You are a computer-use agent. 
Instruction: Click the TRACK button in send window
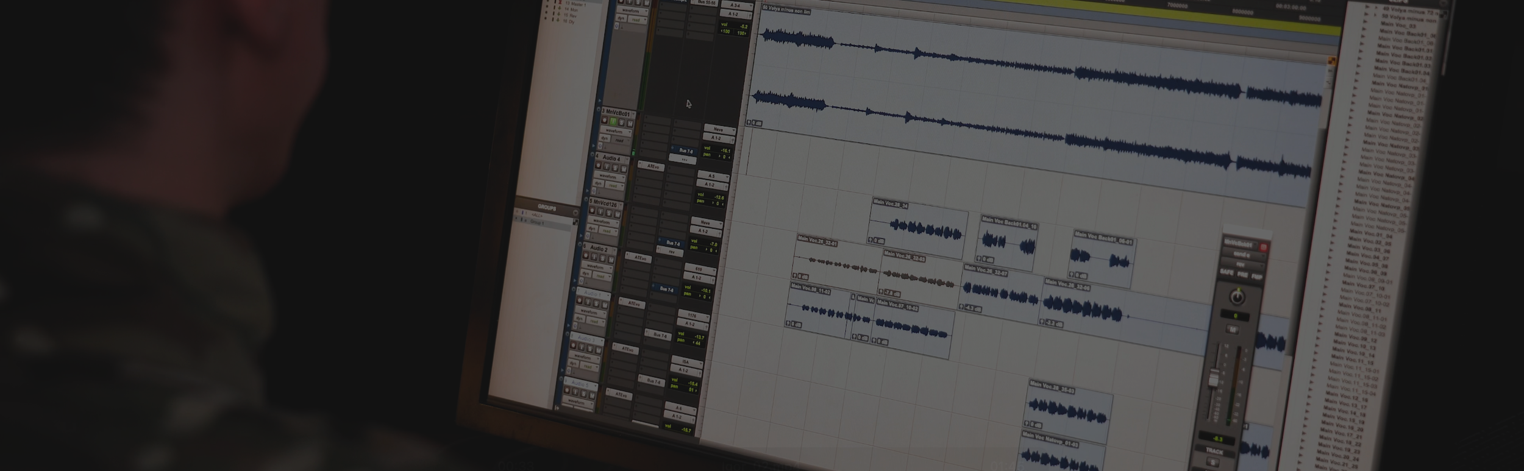coord(1215,452)
